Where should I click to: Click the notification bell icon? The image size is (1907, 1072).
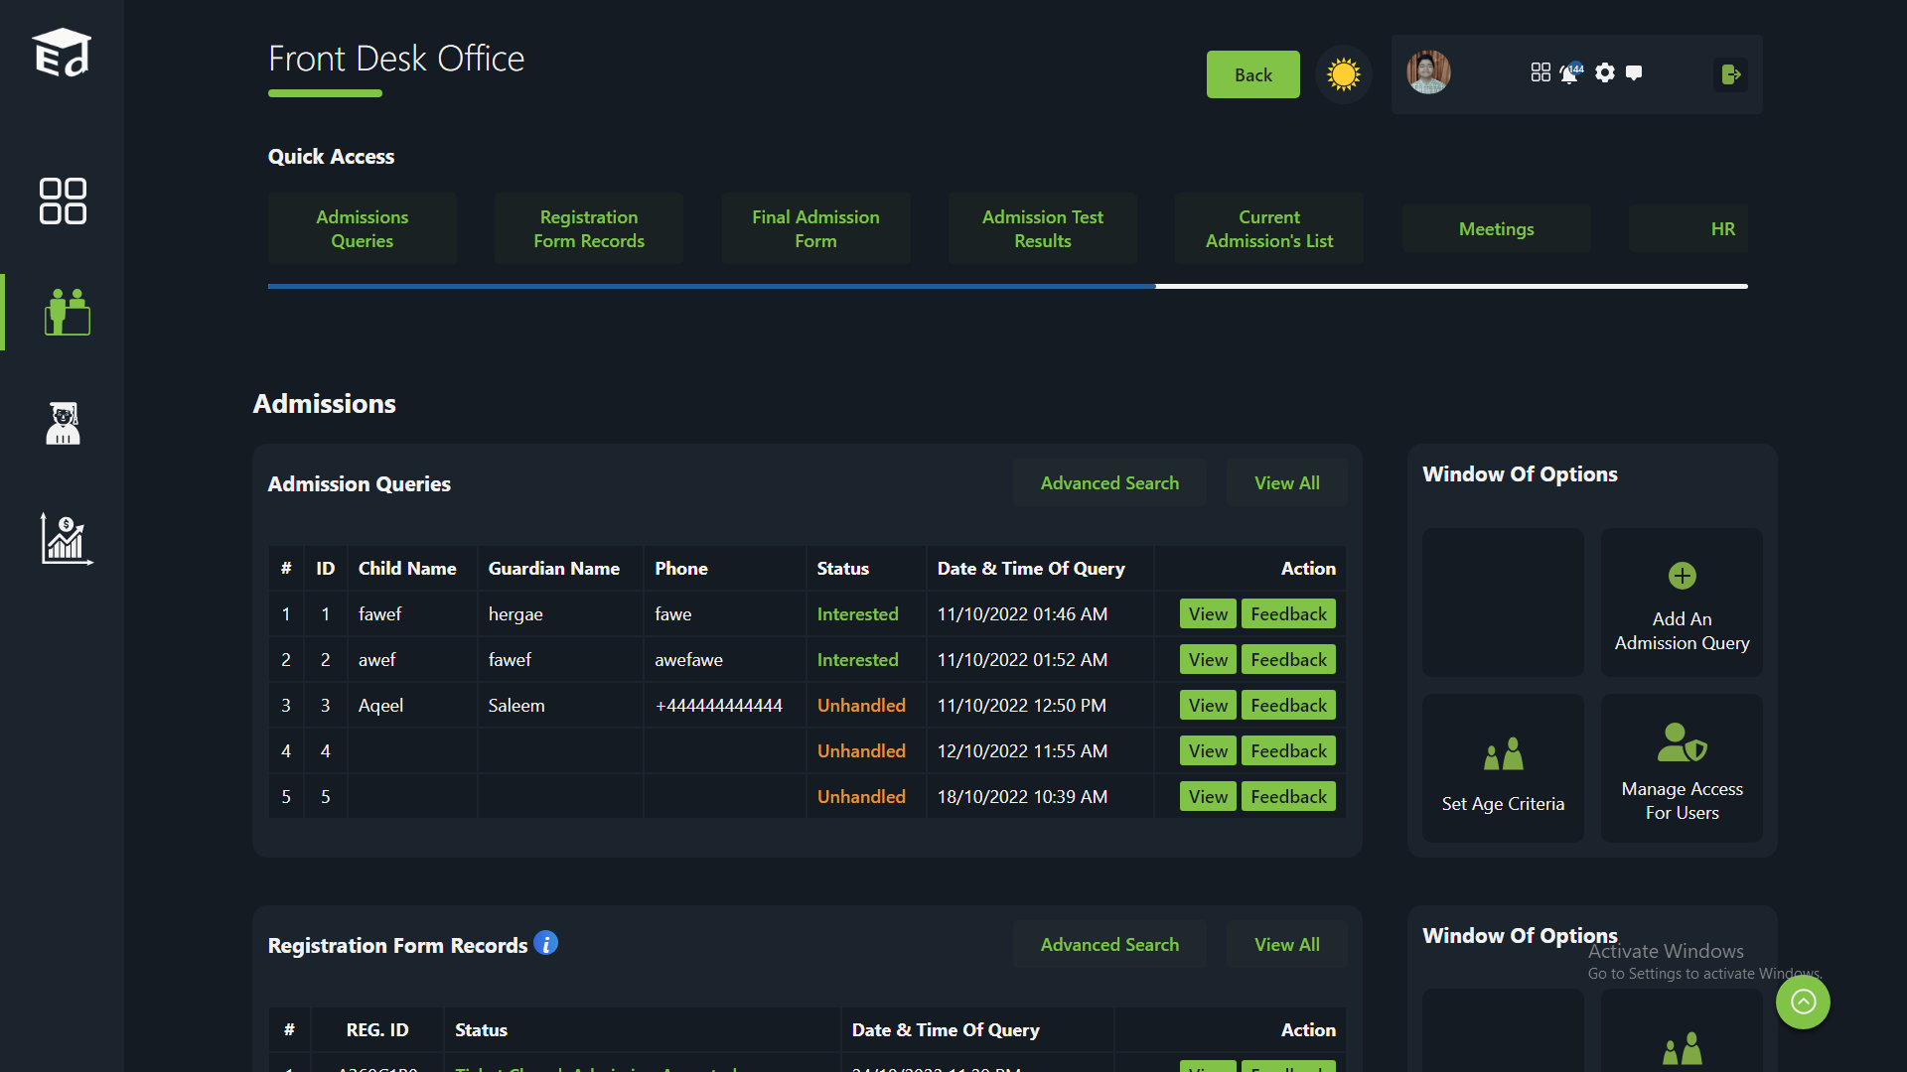(x=1569, y=73)
